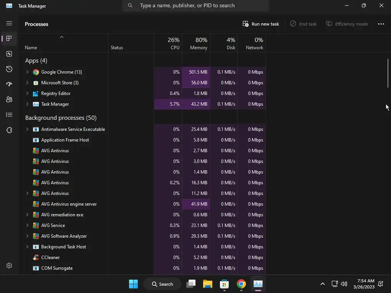Click the Google Chrome process icon
The width and height of the screenshot is (391, 293).
tap(36, 72)
